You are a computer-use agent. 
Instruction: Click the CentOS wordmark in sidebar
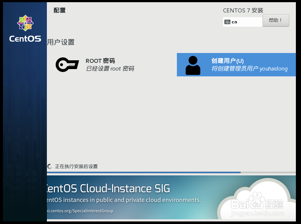25,39
